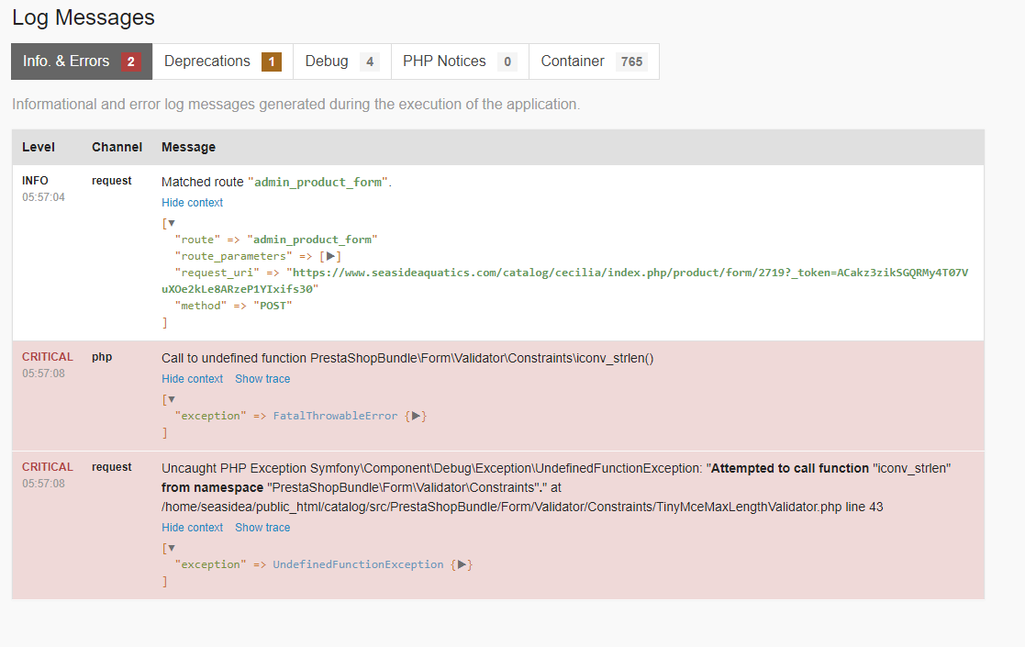
Task: Open the Info. & Errors tab
Action: (82, 61)
